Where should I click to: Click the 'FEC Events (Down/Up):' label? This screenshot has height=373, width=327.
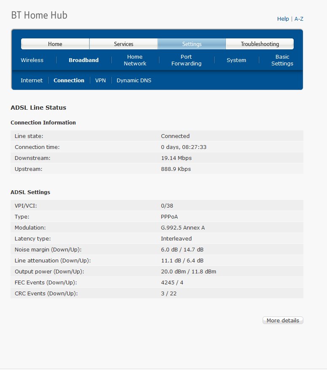(46, 282)
